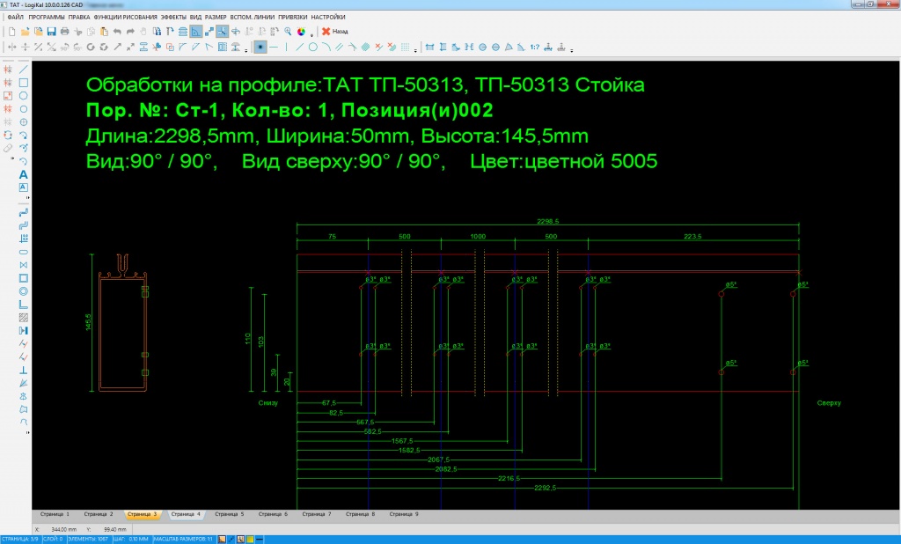Select the circle helper-line tool in second toolbar
Image resolution: width=901 pixels, height=544 pixels.
point(313,48)
